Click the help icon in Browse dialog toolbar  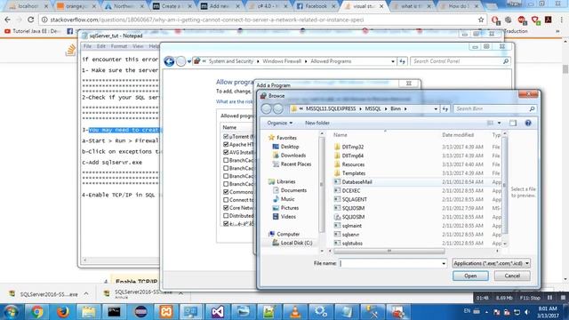click(x=528, y=123)
